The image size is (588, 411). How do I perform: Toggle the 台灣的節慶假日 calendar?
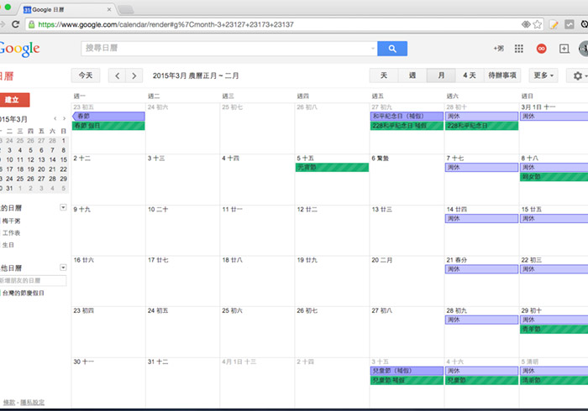pyautogui.click(x=24, y=293)
